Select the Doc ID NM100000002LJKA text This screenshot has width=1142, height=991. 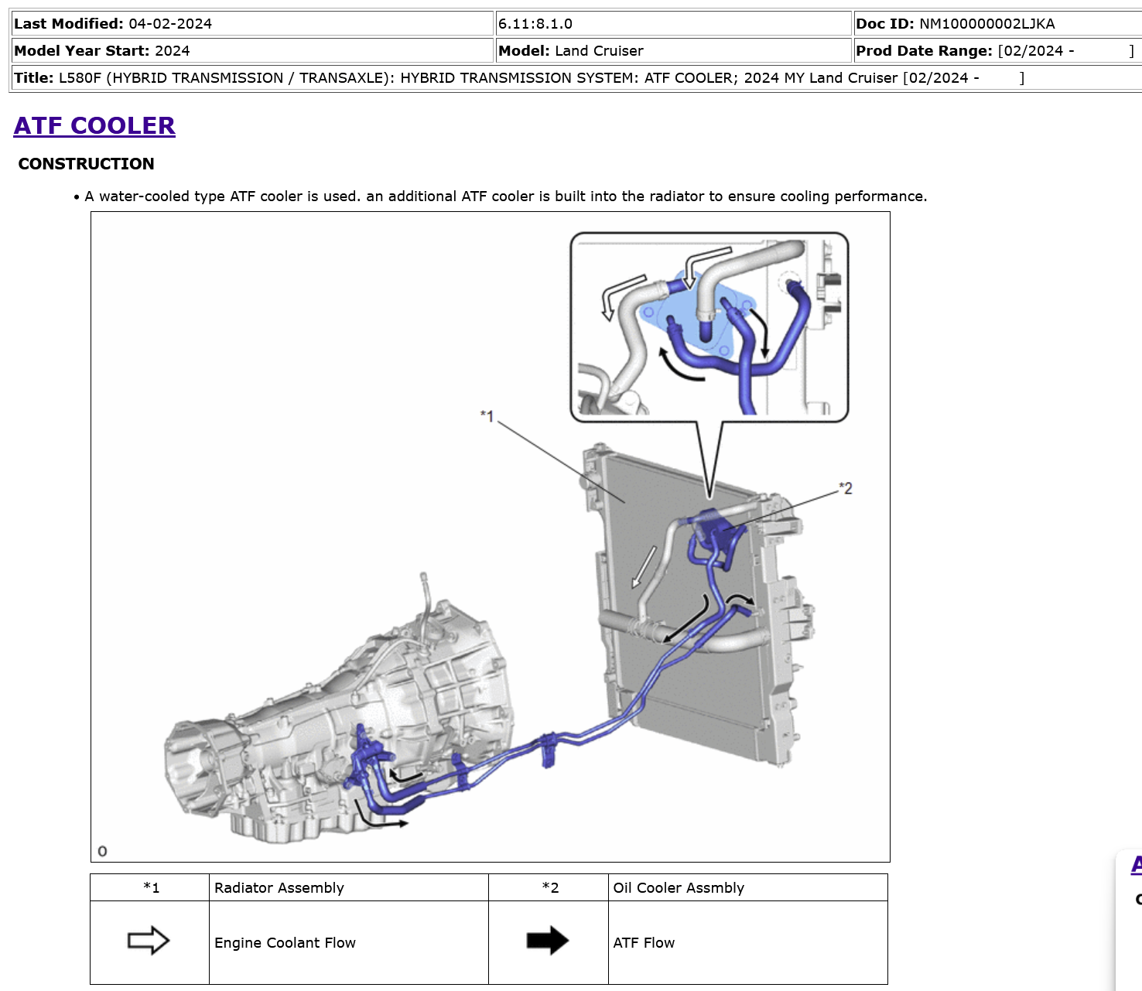click(956, 24)
